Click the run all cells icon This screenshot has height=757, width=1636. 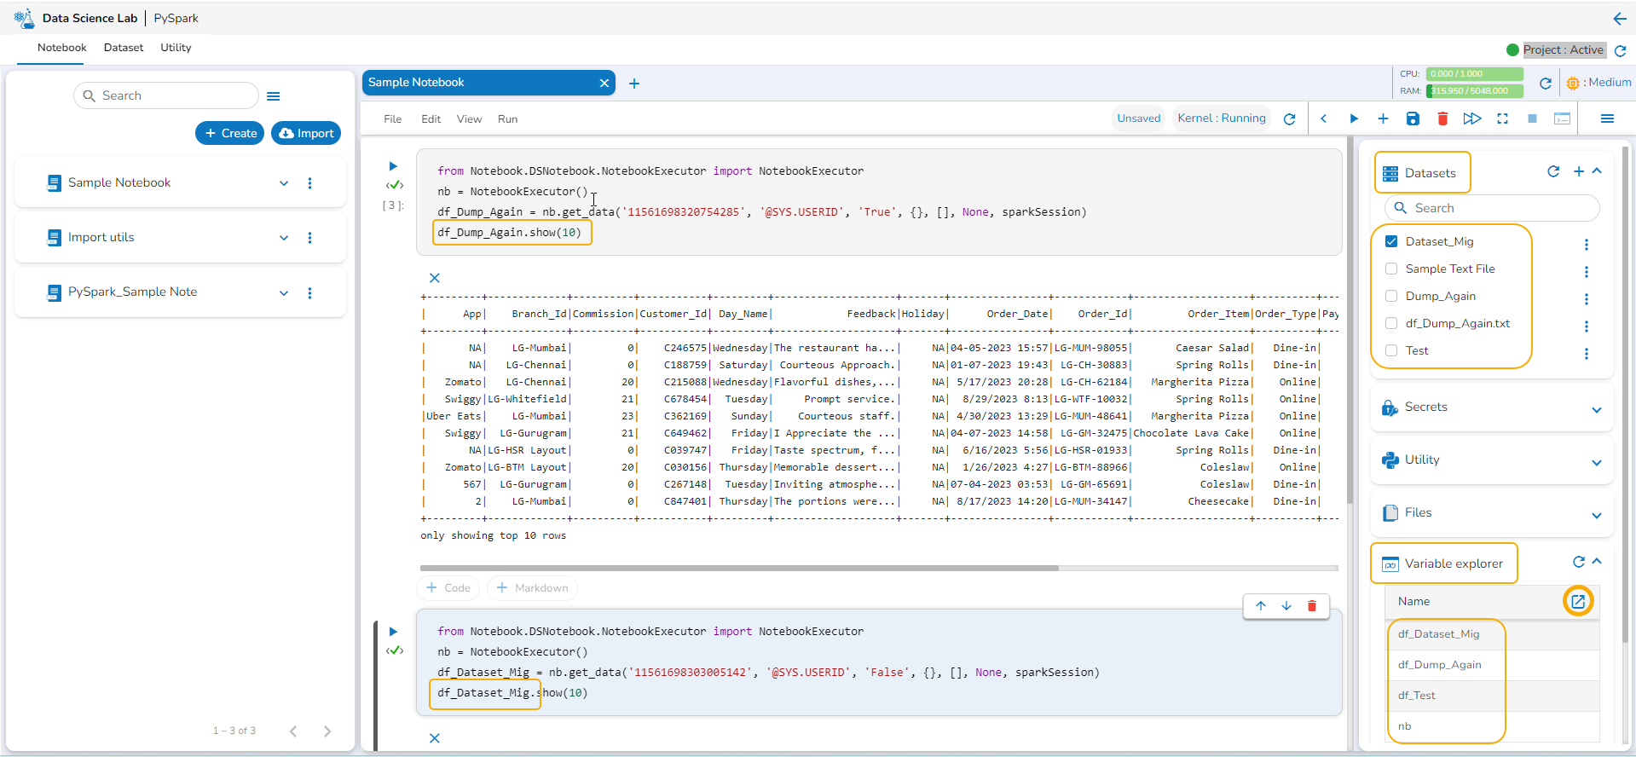coord(1471,118)
